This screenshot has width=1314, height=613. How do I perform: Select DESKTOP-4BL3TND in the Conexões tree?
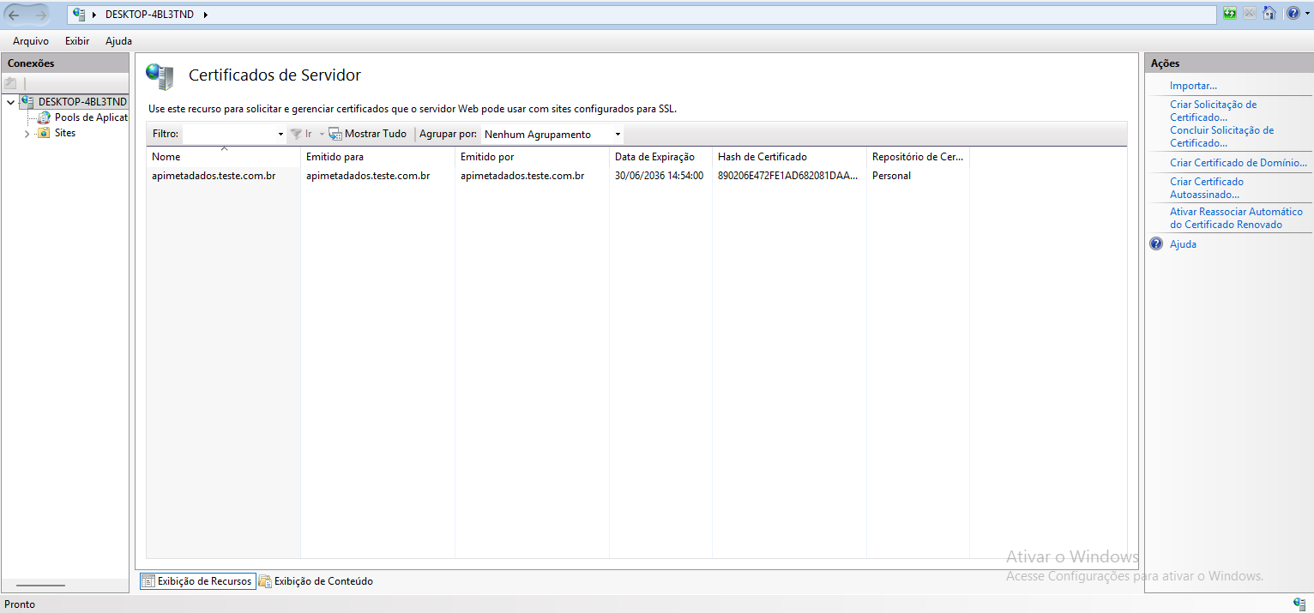point(82,102)
